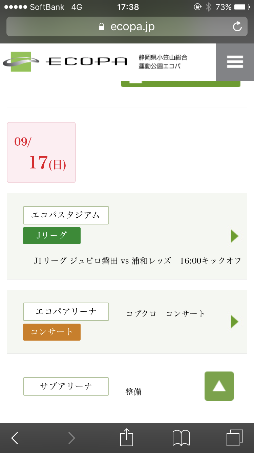254x453 pixels.
Task: Tap the エコパアリーナ venue label
Action: [x=66, y=312]
